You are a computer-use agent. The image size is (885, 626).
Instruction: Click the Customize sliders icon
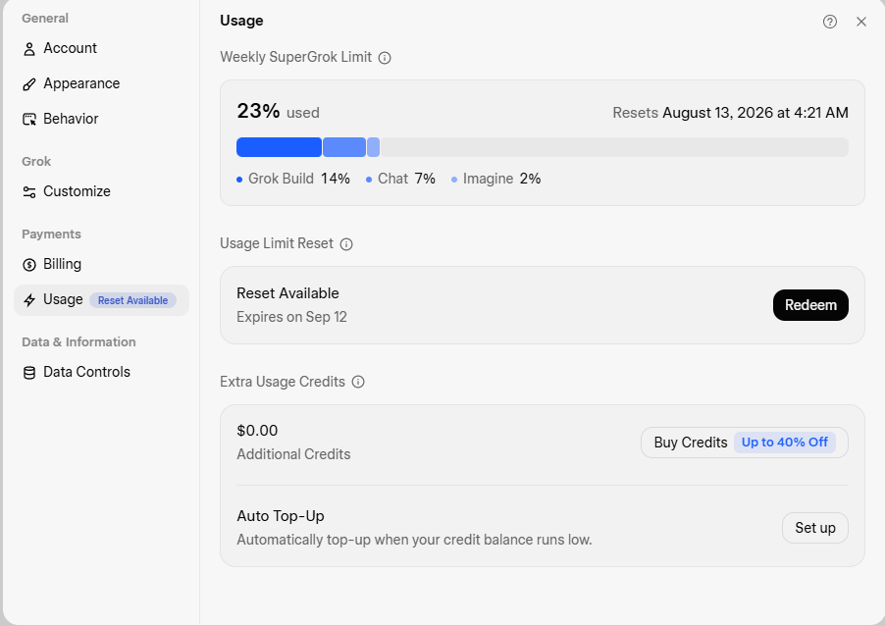pyautogui.click(x=29, y=192)
